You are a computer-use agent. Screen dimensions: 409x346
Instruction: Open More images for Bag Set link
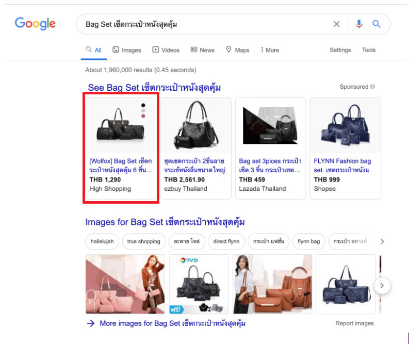[173, 324]
